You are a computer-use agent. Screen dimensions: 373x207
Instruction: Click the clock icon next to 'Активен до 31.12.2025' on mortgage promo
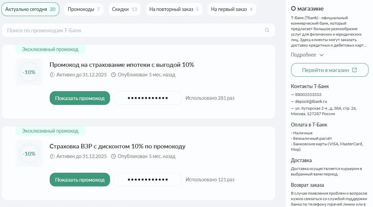(x=51, y=75)
